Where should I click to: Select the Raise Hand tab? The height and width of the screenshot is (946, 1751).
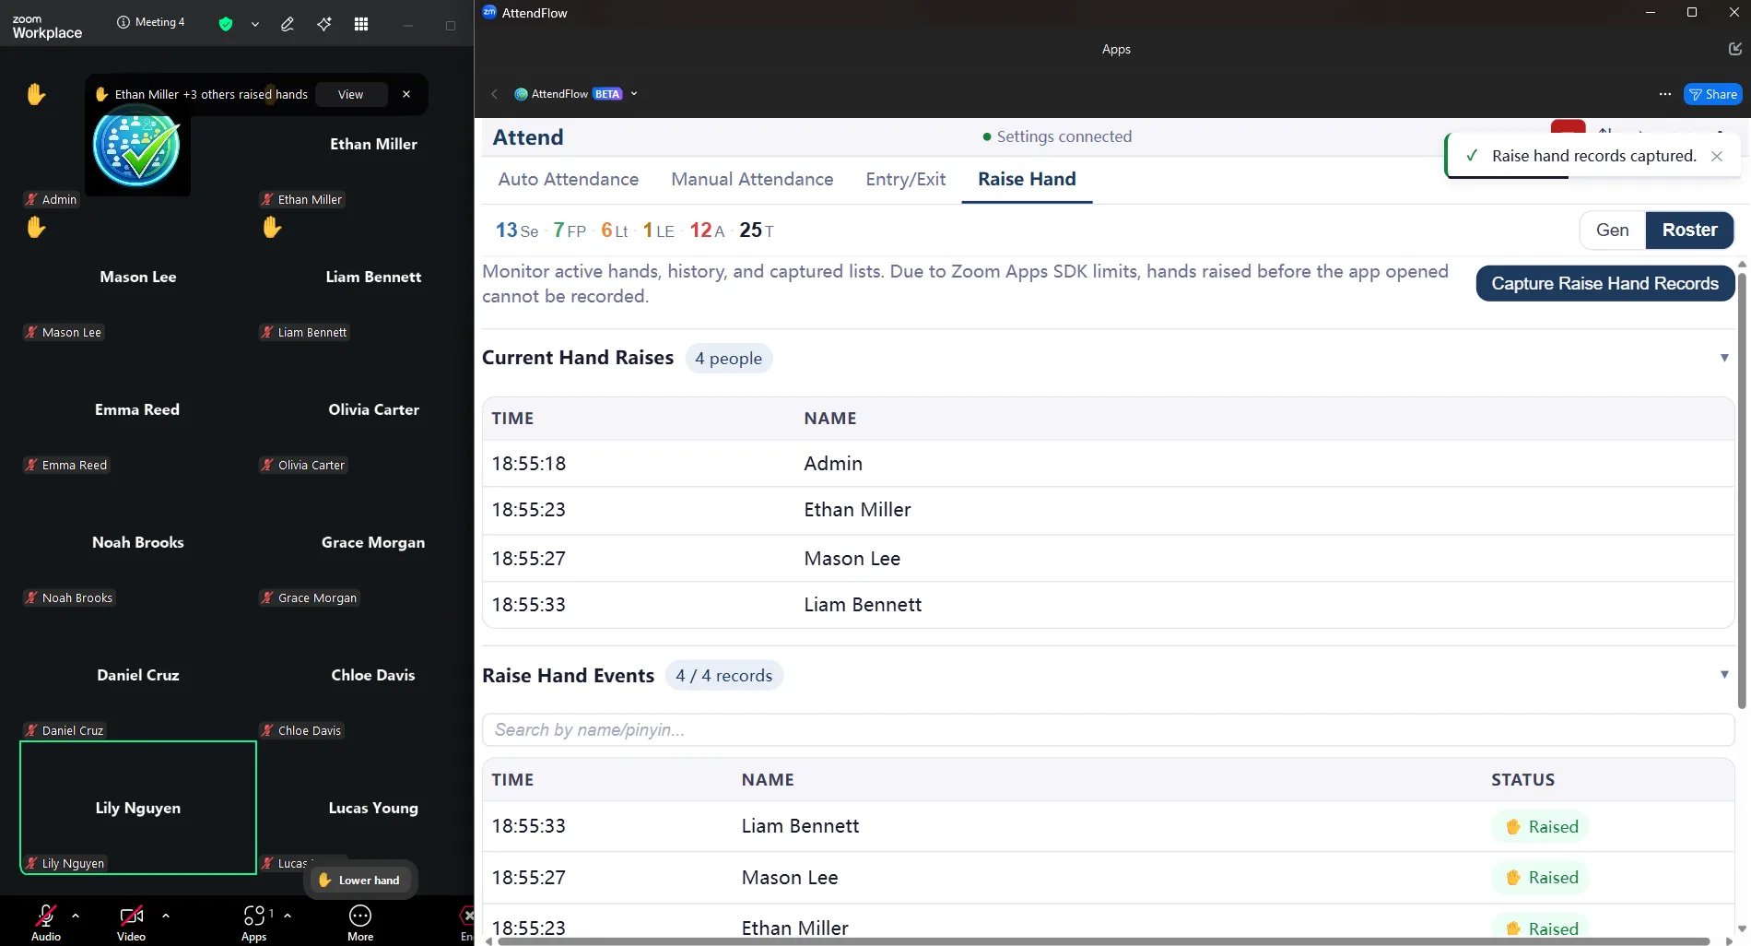[x=1027, y=180]
